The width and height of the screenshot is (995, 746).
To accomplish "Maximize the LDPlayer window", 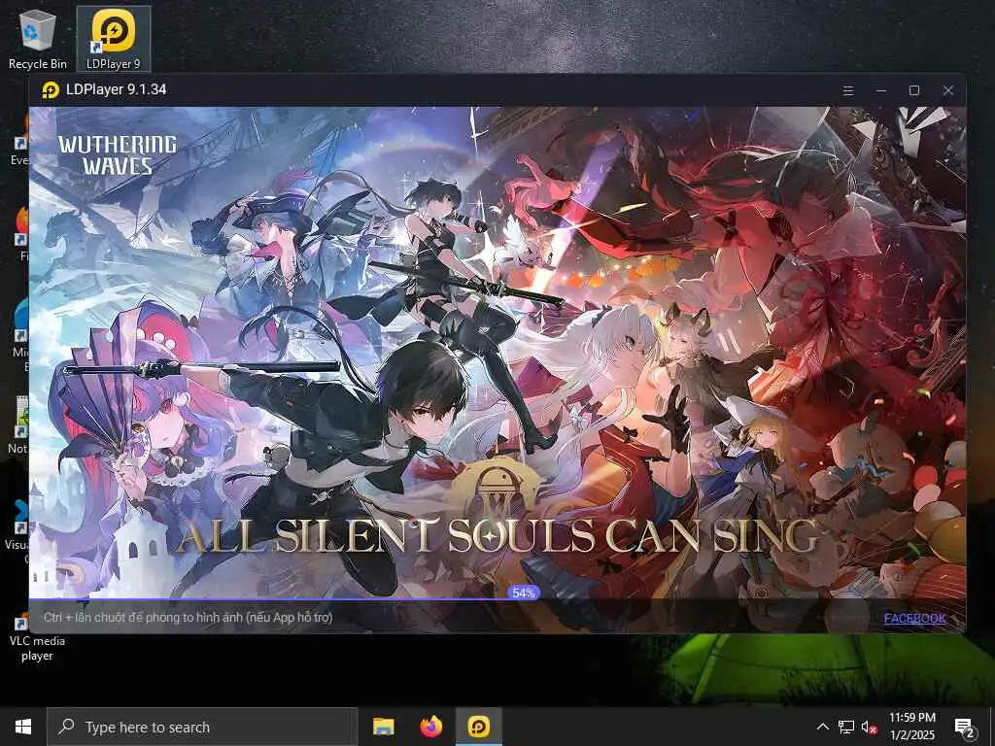I will pos(913,90).
